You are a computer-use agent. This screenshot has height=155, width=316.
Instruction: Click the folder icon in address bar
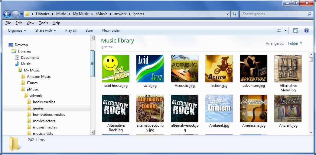click(x=27, y=14)
